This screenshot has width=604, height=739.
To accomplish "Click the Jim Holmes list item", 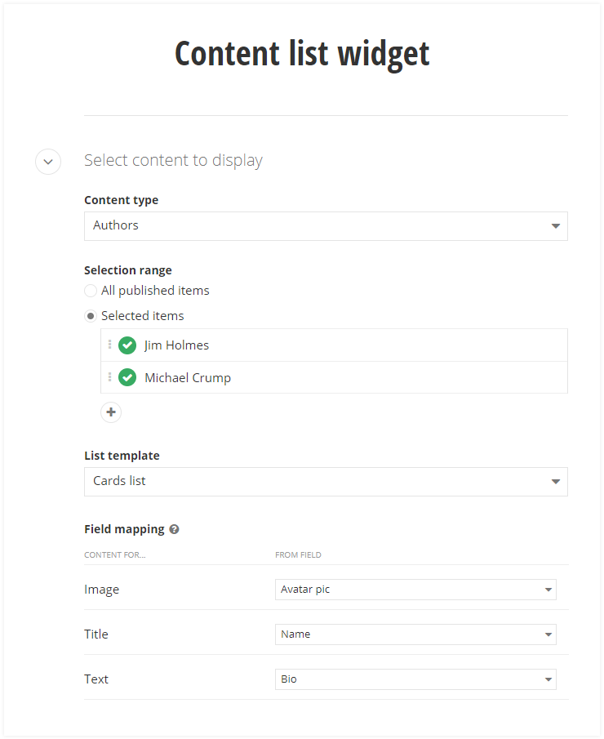I will 177,345.
